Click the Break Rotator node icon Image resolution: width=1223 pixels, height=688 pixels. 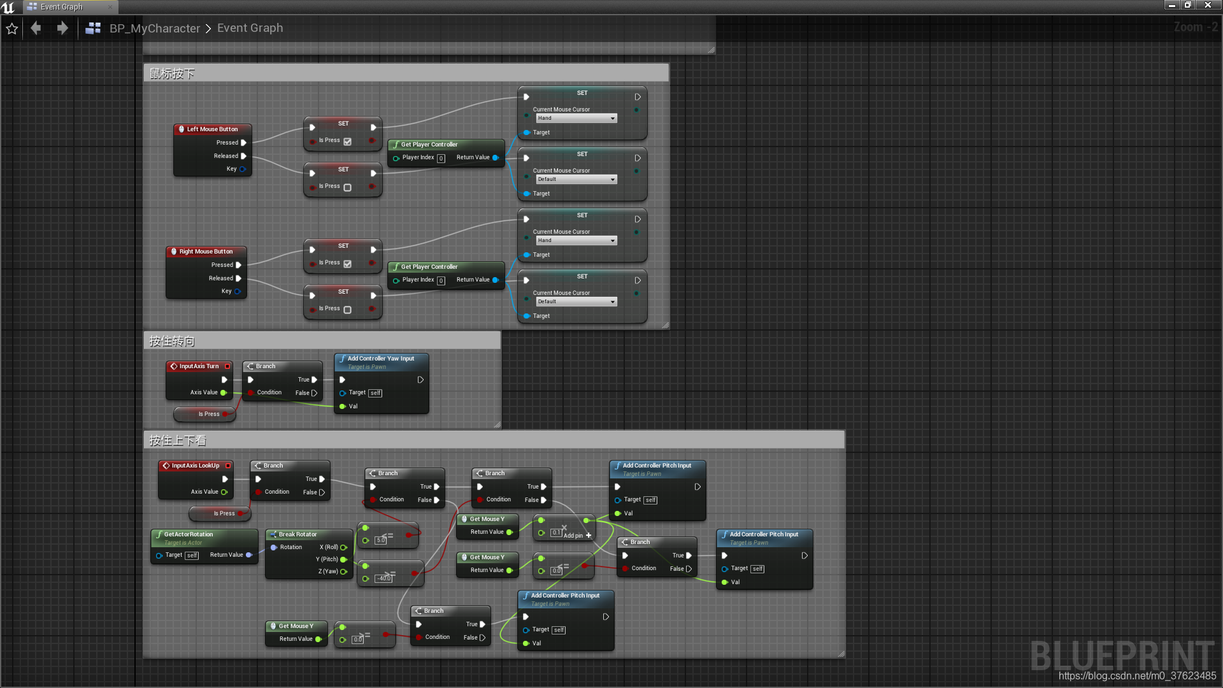(x=272, y=534)
